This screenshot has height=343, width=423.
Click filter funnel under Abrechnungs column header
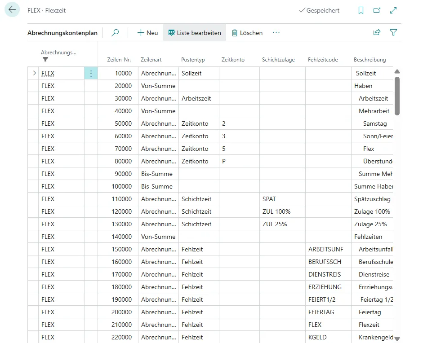[45, 60]
